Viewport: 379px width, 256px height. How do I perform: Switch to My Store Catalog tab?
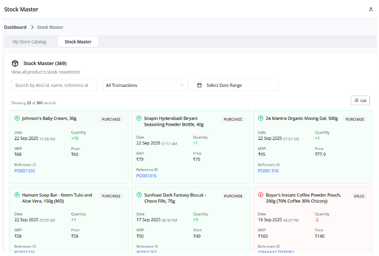point(29,42)
